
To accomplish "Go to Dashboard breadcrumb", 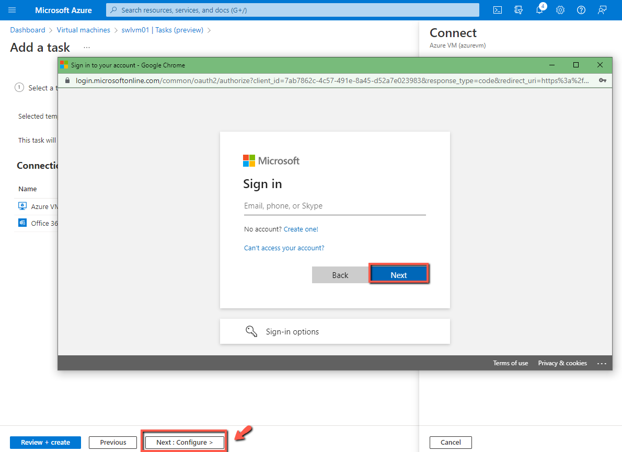I will click(x=28, y=30).
